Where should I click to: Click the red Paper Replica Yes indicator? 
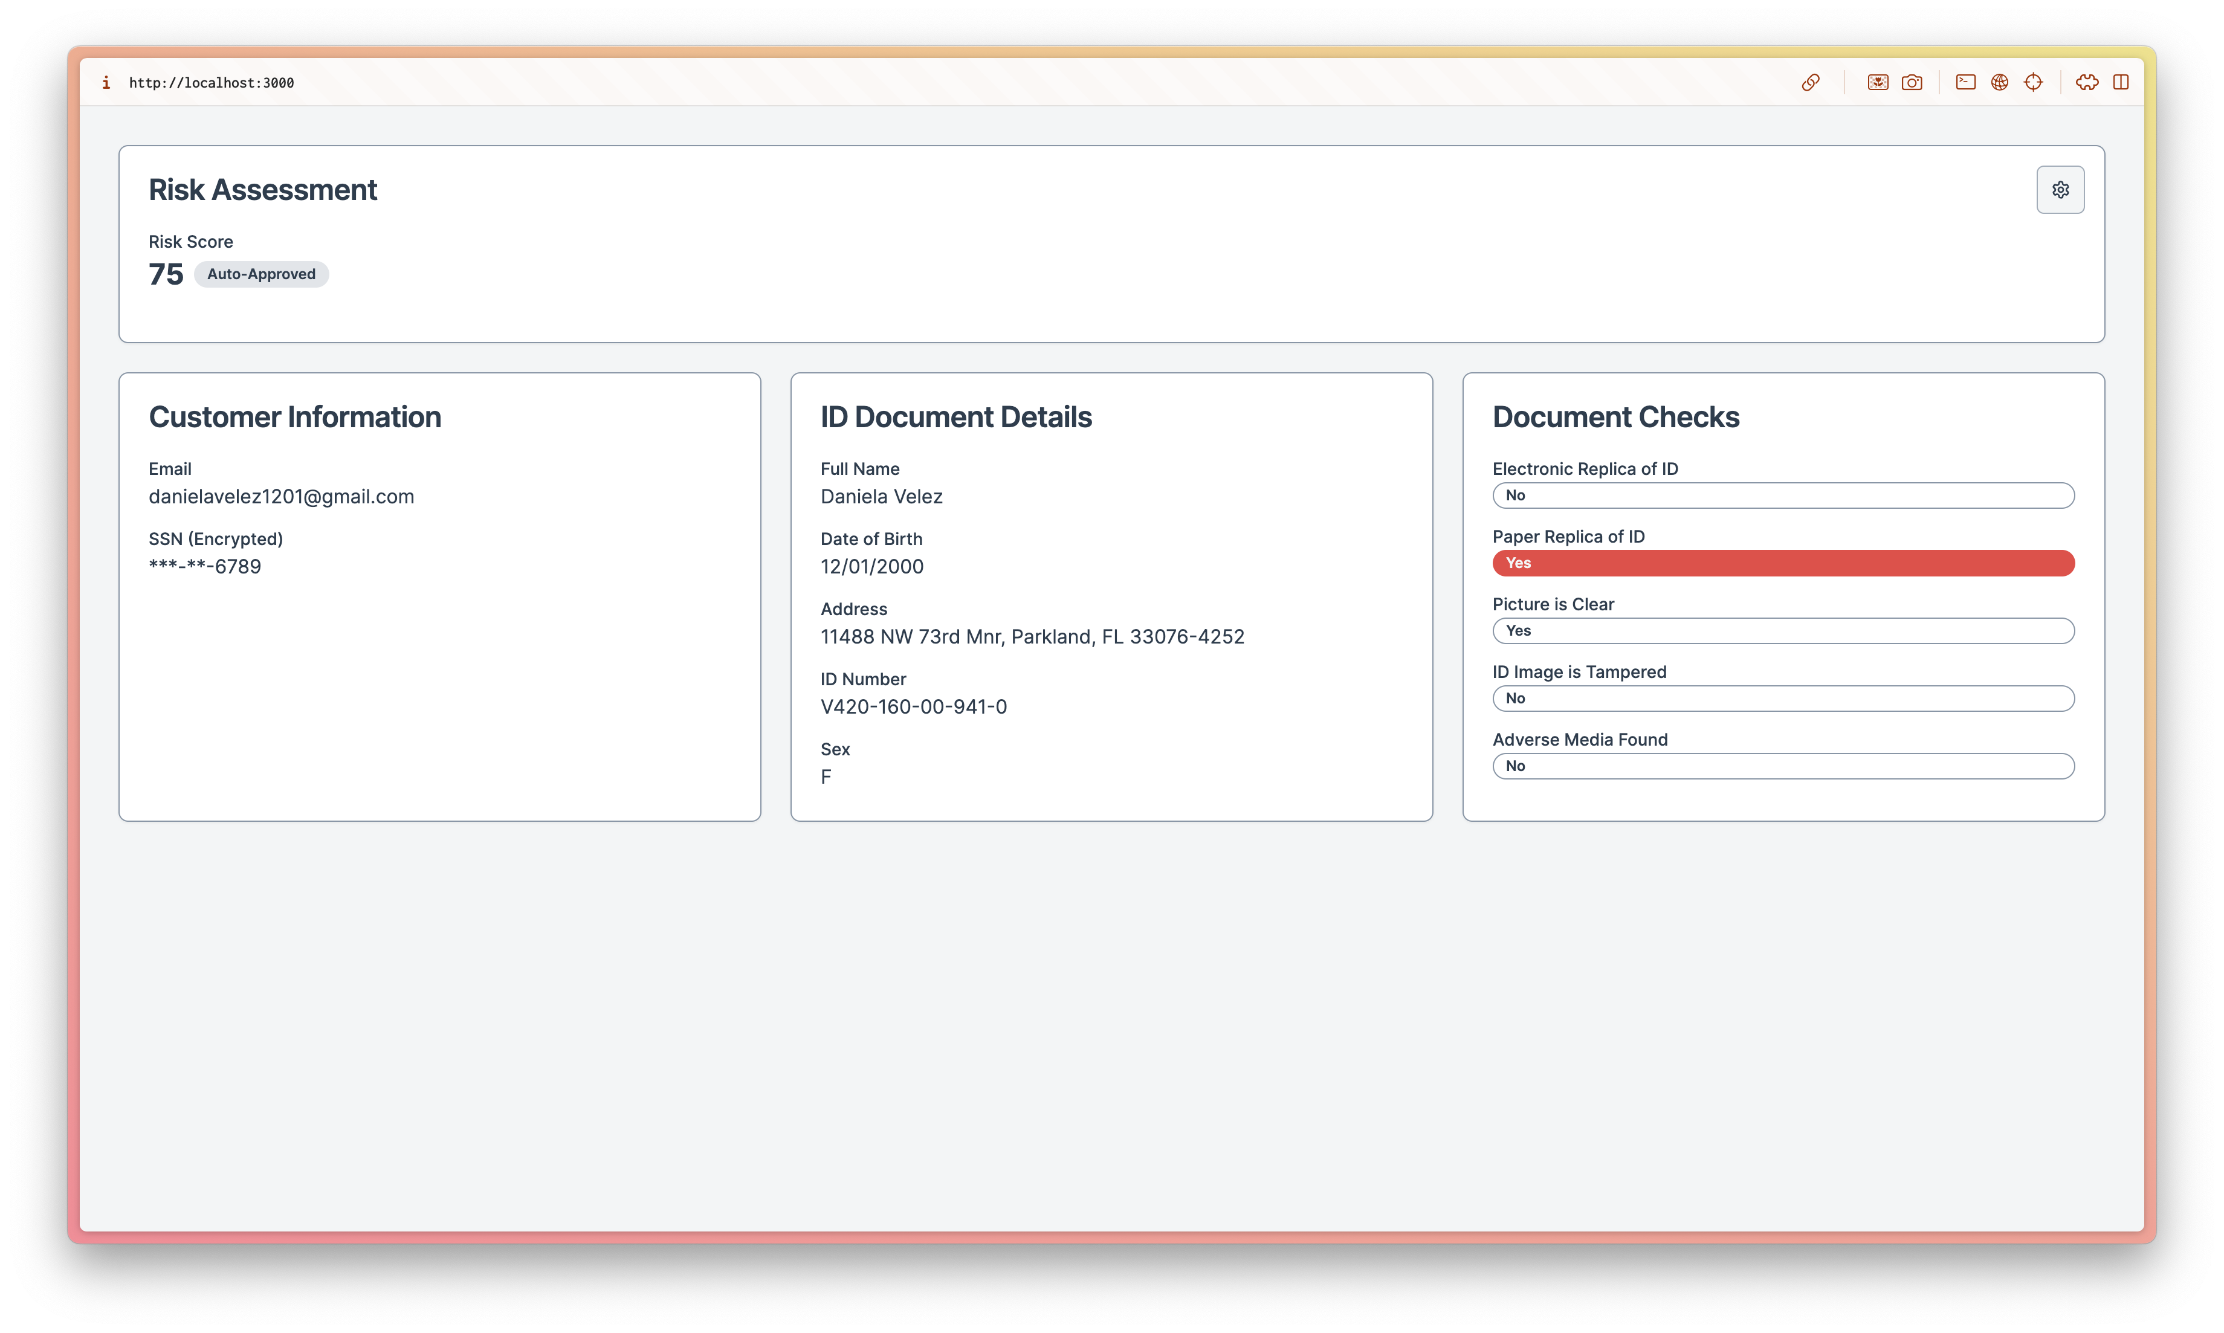[1783, 563]
